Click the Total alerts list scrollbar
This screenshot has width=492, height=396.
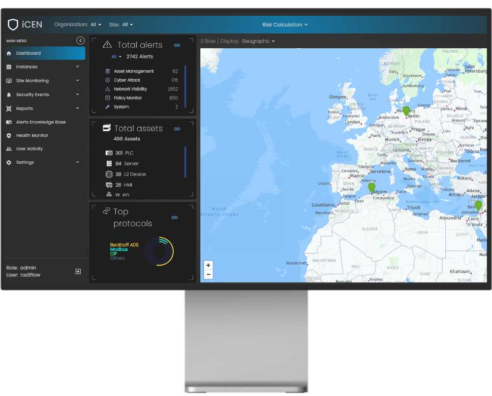(x=185, y=86)
